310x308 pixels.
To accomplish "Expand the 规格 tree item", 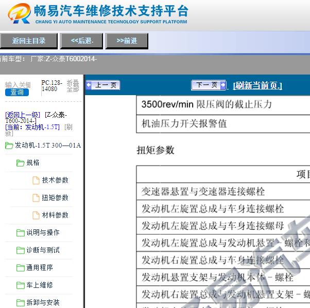I will [x=33, y=163].
